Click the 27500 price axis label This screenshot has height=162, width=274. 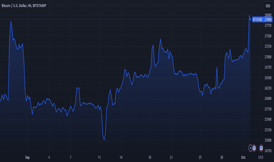pyautogui.click(x=268, y=36)
